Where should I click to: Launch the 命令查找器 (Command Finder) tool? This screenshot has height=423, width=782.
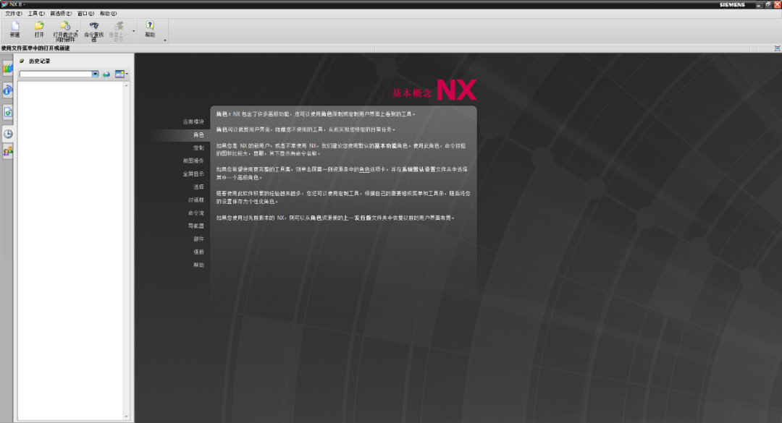(94, 27)
